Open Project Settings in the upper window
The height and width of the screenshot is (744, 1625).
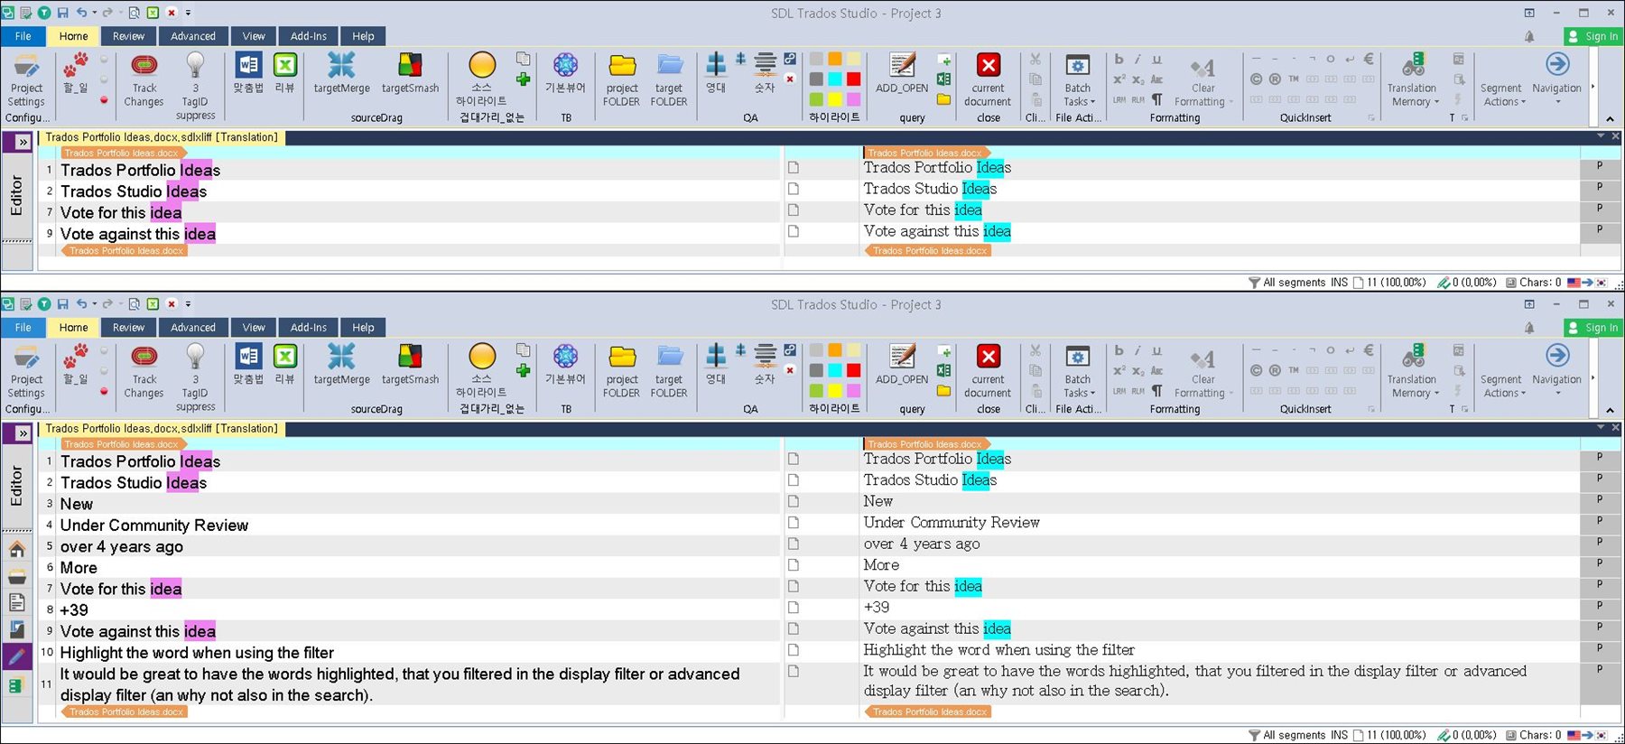coord(26,79)
